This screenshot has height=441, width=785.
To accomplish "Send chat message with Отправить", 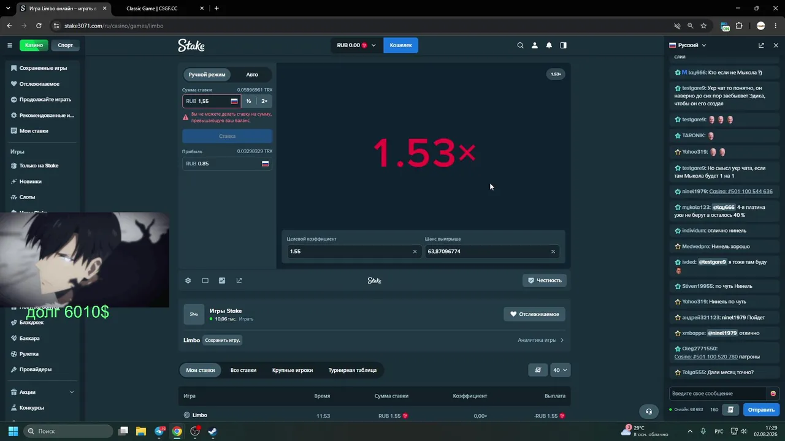I will (x=761, y=409).
